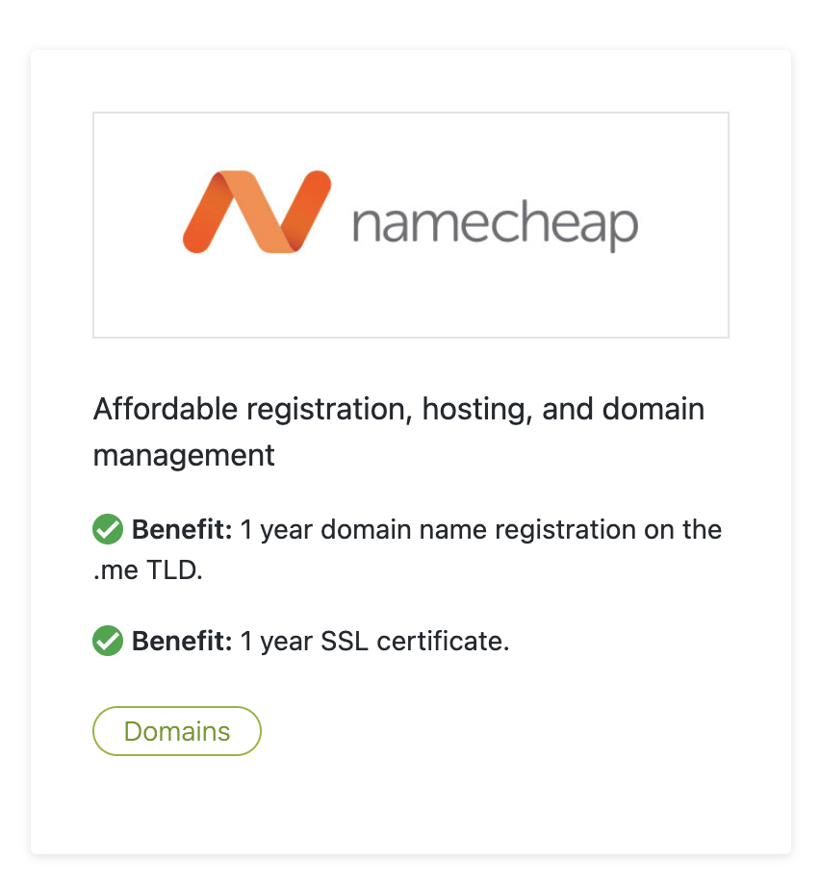Click the word 'certificate.' in second benefit
The height and width of the screenshot is (885, 820).
[x=444, y=641]
